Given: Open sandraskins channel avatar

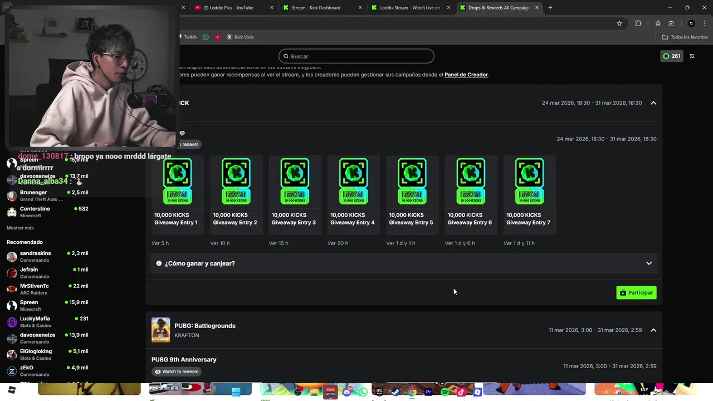Looking at the screenshot, I should (x=12, y=257).
